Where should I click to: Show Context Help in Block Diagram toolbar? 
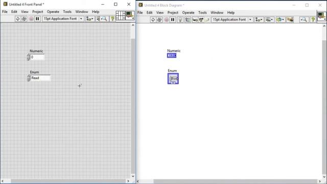click(x=313, y=20)
